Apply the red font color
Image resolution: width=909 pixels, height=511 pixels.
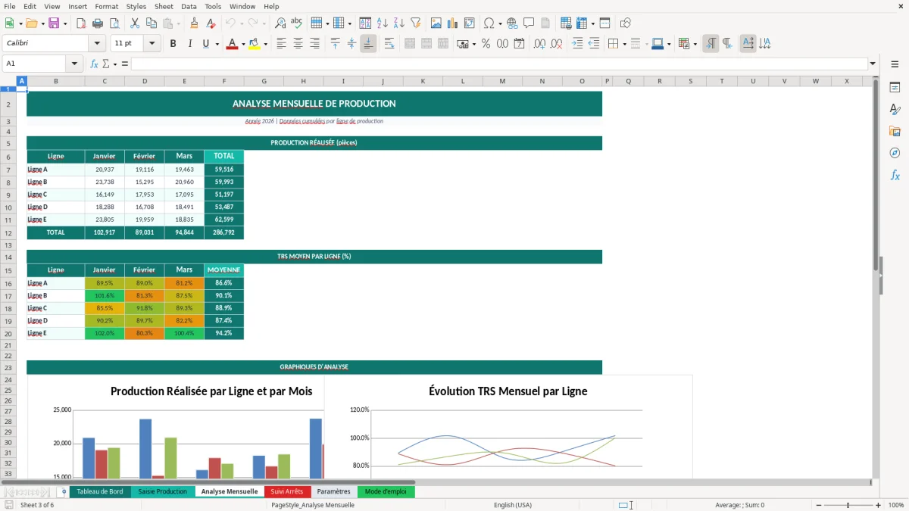[232, 44]
